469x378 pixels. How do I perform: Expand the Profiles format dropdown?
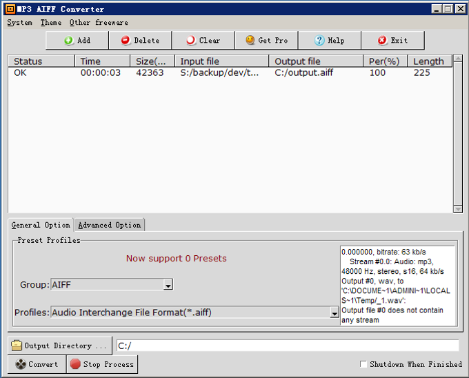coord(335,312)
